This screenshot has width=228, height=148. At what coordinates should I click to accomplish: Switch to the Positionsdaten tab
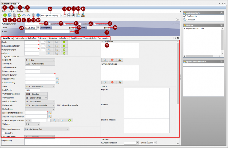coord(21,38)
